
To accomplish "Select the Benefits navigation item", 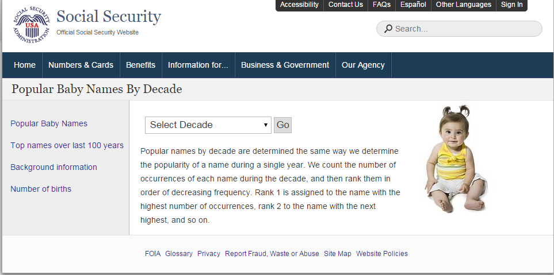I will 140,65.
